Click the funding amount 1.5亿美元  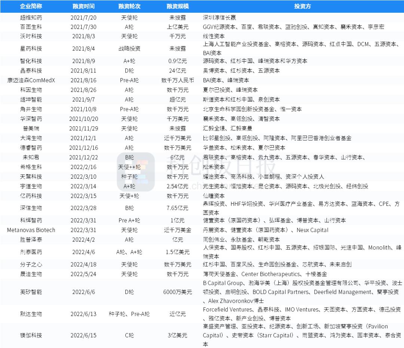178,252
